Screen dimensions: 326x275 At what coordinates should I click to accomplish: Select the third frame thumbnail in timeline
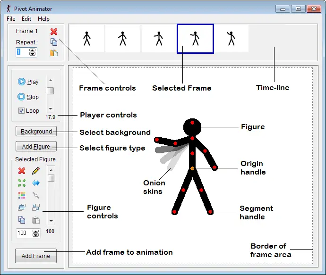tap(159, 38)
